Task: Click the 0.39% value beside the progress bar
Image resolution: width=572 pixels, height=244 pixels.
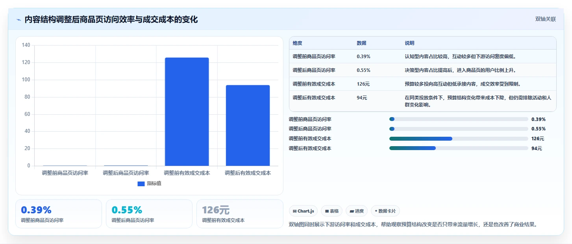Action: 539,119
